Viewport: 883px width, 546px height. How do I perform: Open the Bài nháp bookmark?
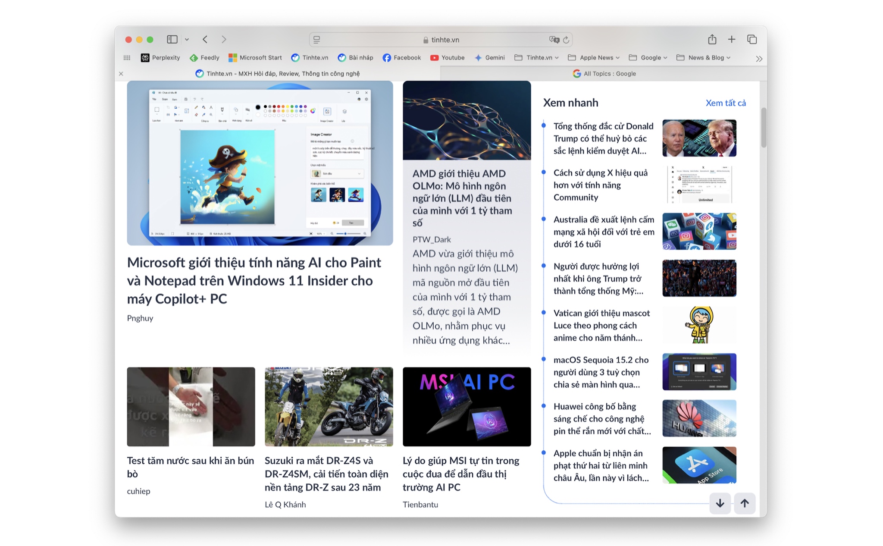click(x=356, y=58)
